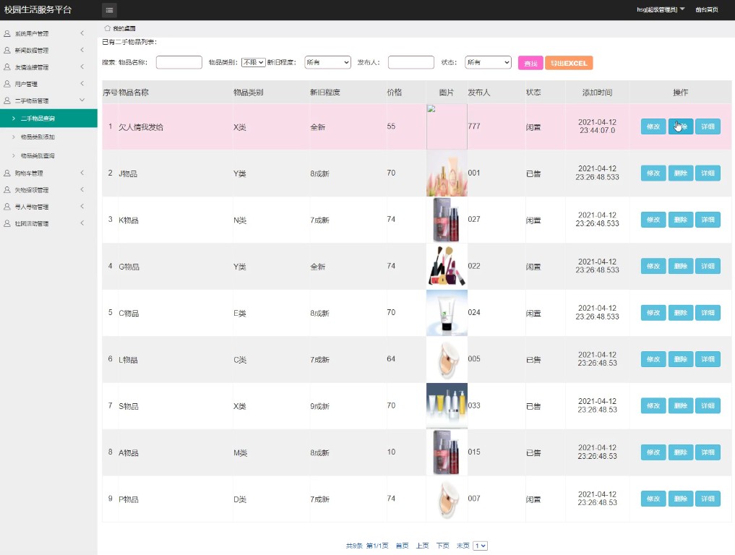735x555 pixels.
Task: Click 详细 for row 欠人情我发给
Action: click(708, 126)
